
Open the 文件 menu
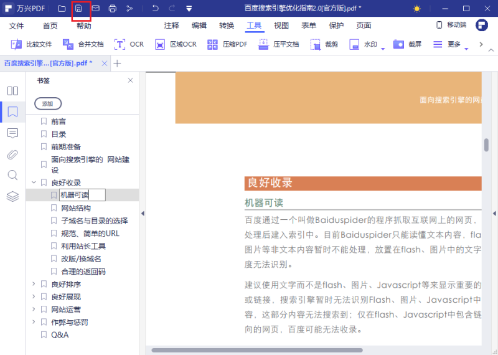click(x=17, y=26)
